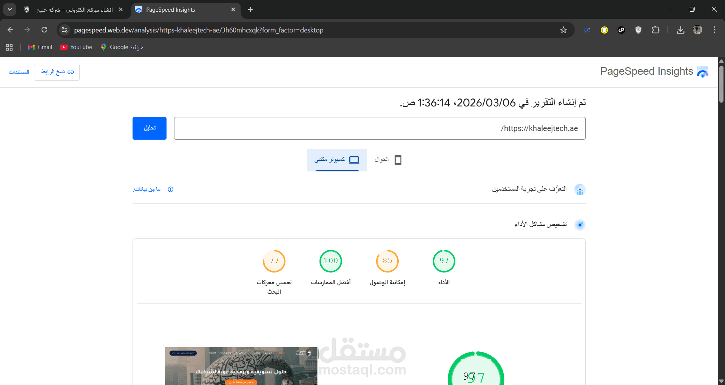Open the Chrome three-dot menu
The width and height of the screenshot is (725, 385).
click(x=714, y=30)
